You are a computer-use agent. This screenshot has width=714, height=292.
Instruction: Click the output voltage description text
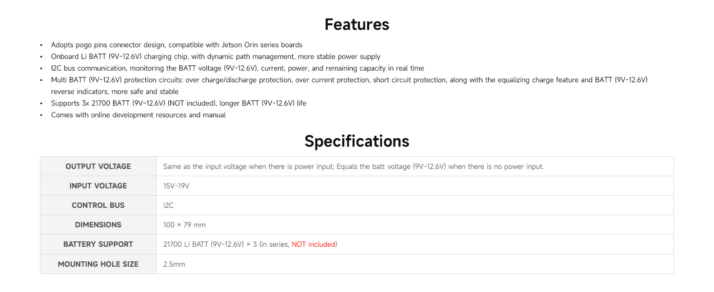[x=354, y=166]
